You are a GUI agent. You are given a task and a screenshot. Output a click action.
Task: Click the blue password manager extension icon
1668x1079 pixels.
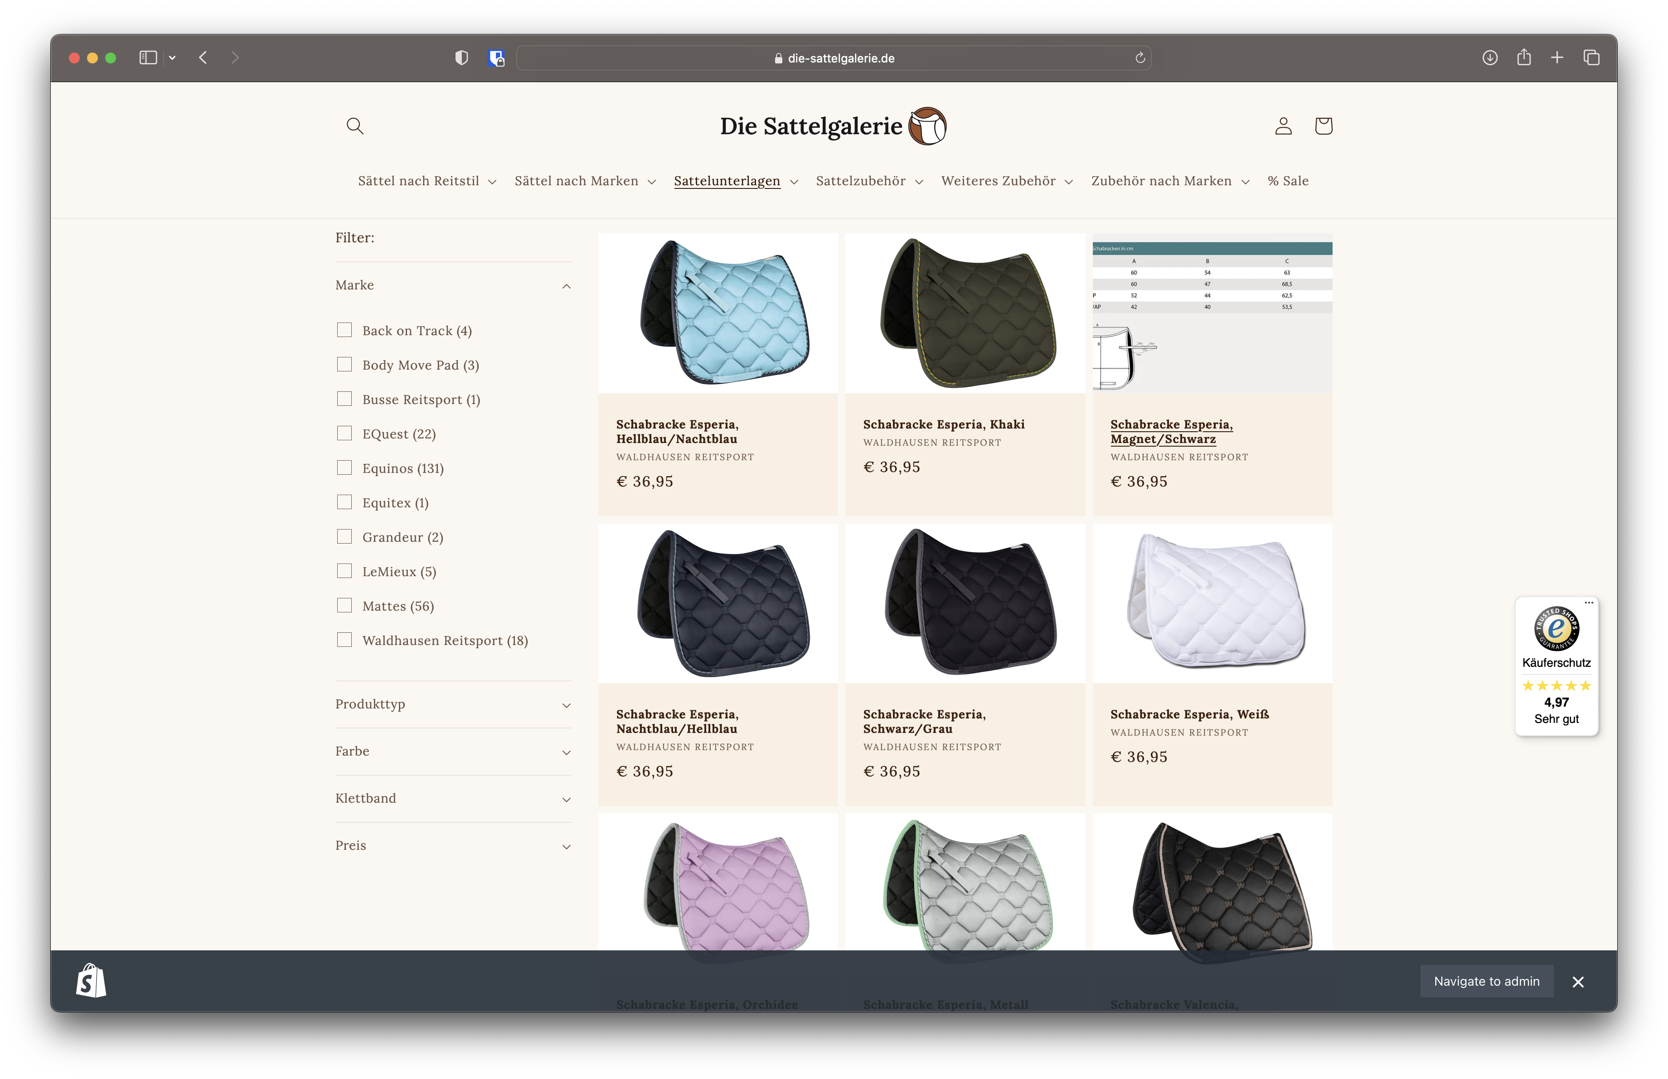[496, 58]
